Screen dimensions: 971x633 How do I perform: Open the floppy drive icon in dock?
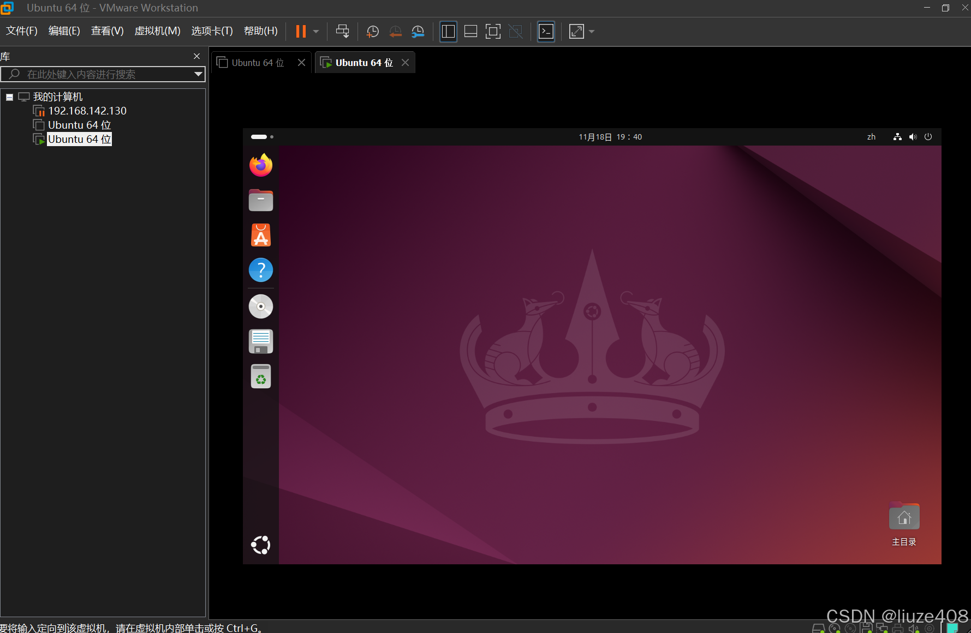(261, 341)
